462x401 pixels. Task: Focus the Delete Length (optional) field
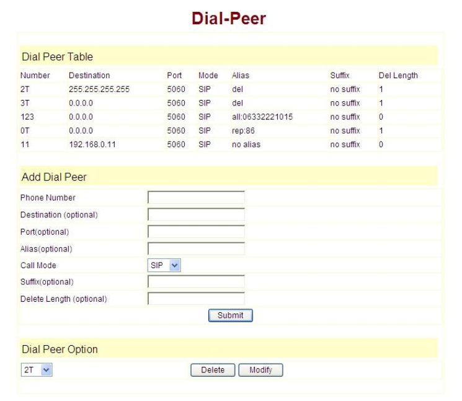[x=196, y=299]
